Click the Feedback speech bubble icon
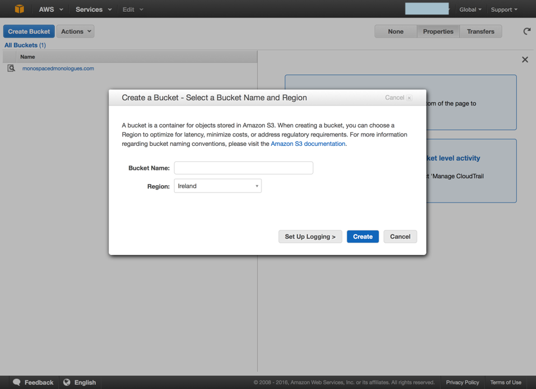The image size is (536, 389). tap(17, 382)
